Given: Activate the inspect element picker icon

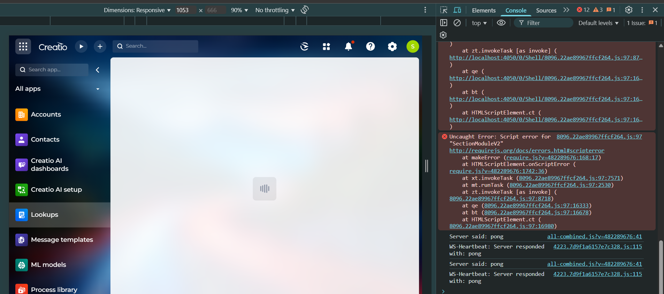Looking at the screenshot, I should pyautogui.click(x=444, y=10).
